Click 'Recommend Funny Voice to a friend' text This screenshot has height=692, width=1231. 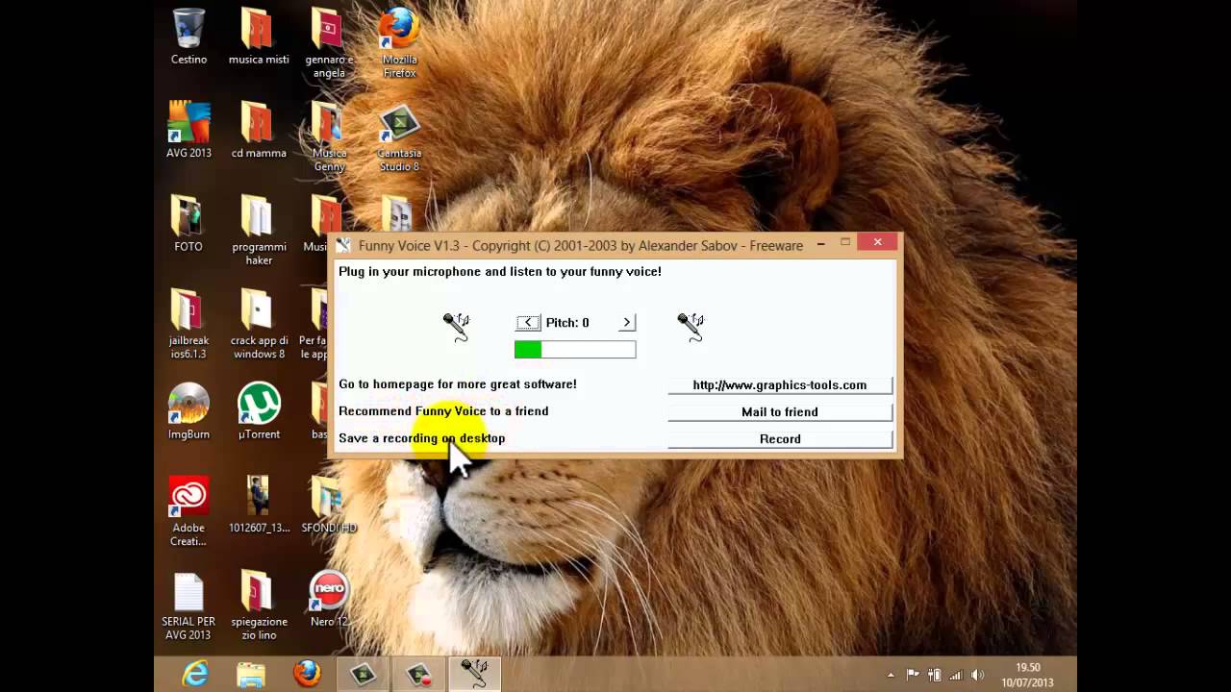[x=443, y=411]
